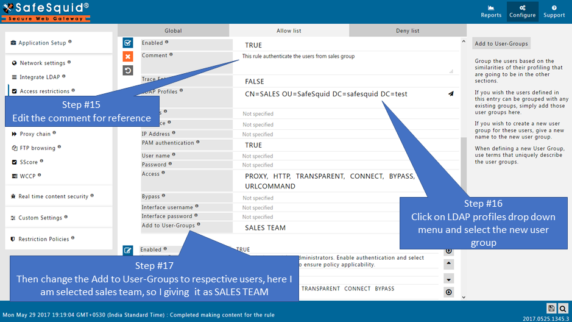Click the SALES TEAM user-groups field

click(x=265, y=228)
